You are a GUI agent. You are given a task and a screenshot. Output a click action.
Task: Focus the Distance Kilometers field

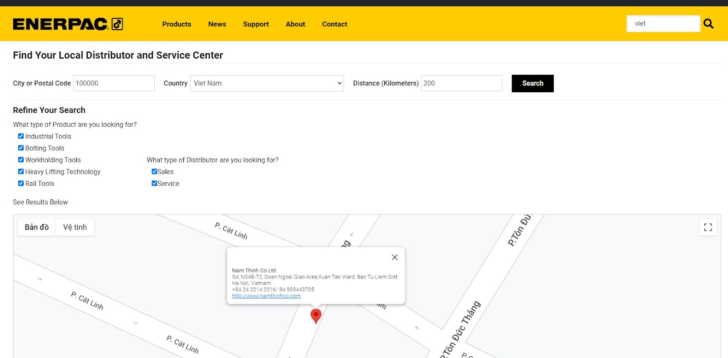click(x=462, y=83)
